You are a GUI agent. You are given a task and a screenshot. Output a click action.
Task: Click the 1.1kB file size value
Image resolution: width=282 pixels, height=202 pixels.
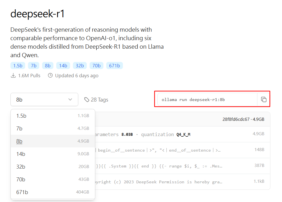pyautogui.click(x=259, y=181)
